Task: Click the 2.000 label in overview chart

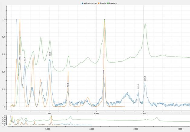Action: tap(92, 129)
